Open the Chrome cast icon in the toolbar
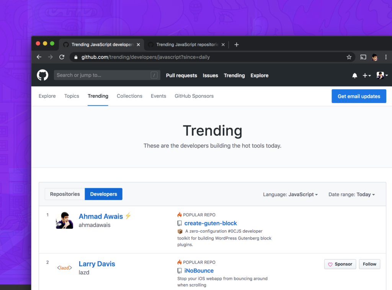Viewport: 392px width, 290px height. click(x=363, y=57)
